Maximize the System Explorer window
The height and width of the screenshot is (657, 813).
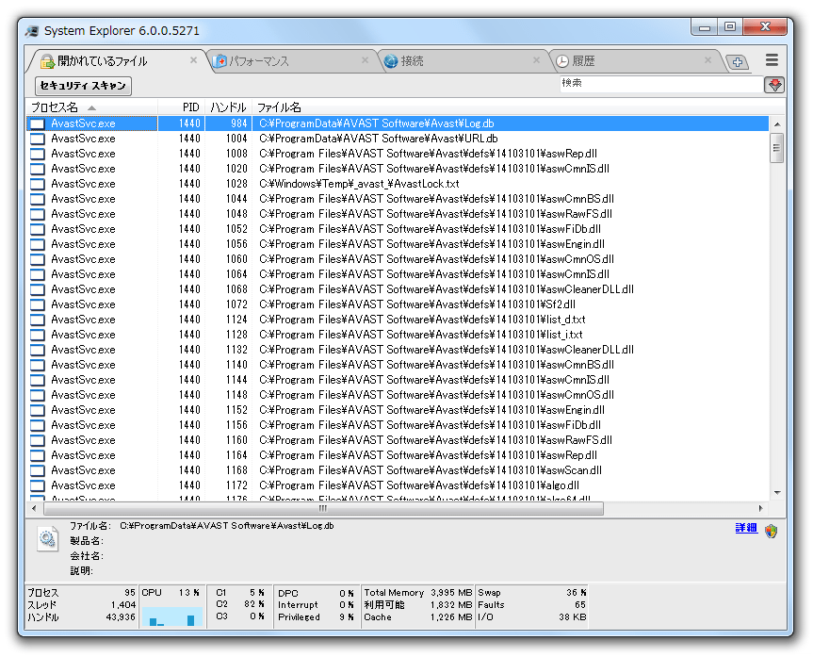click(x=729, y=26)
